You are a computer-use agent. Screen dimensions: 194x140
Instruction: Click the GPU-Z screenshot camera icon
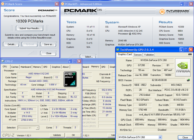[x=190, y=54]
